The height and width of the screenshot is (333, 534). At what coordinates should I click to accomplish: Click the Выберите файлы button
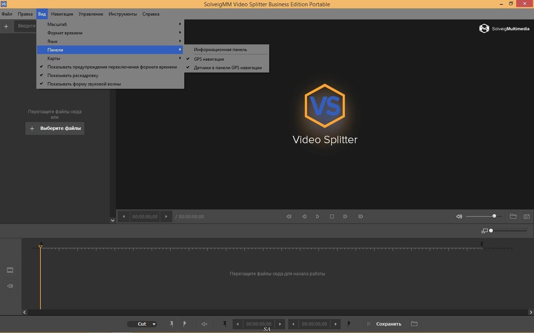(x=55, y=128)
